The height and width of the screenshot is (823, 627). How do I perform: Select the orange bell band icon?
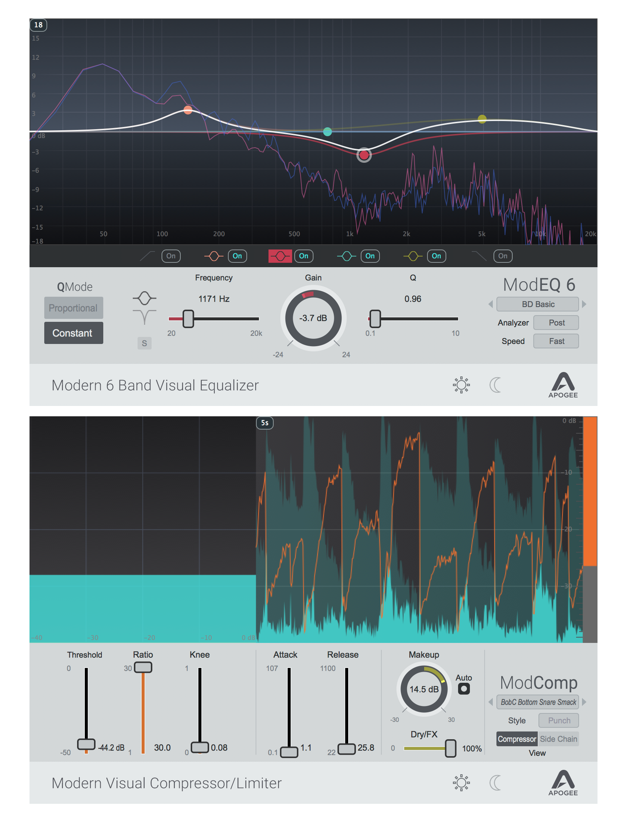tap(214, 256)
